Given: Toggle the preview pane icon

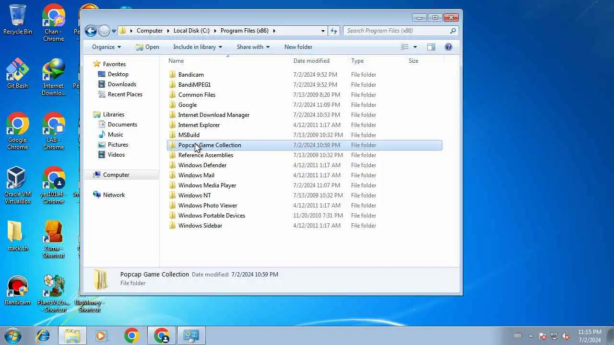Looking at the screenshot, I should tap(431, 47).
